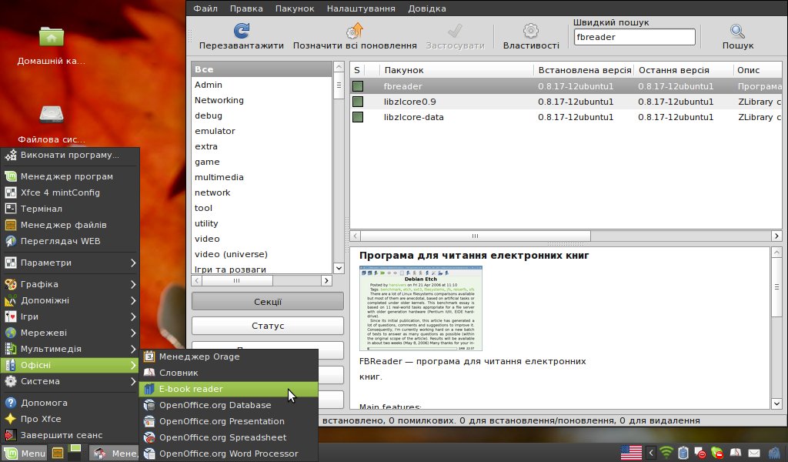The image size is (788, 462).
Task: Expand Система submenu
Action: pyautogui.click(x=70, y=381)
